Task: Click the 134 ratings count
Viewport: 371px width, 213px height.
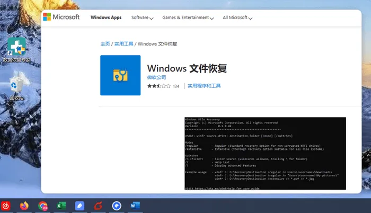Action: (x=176, y=86)
